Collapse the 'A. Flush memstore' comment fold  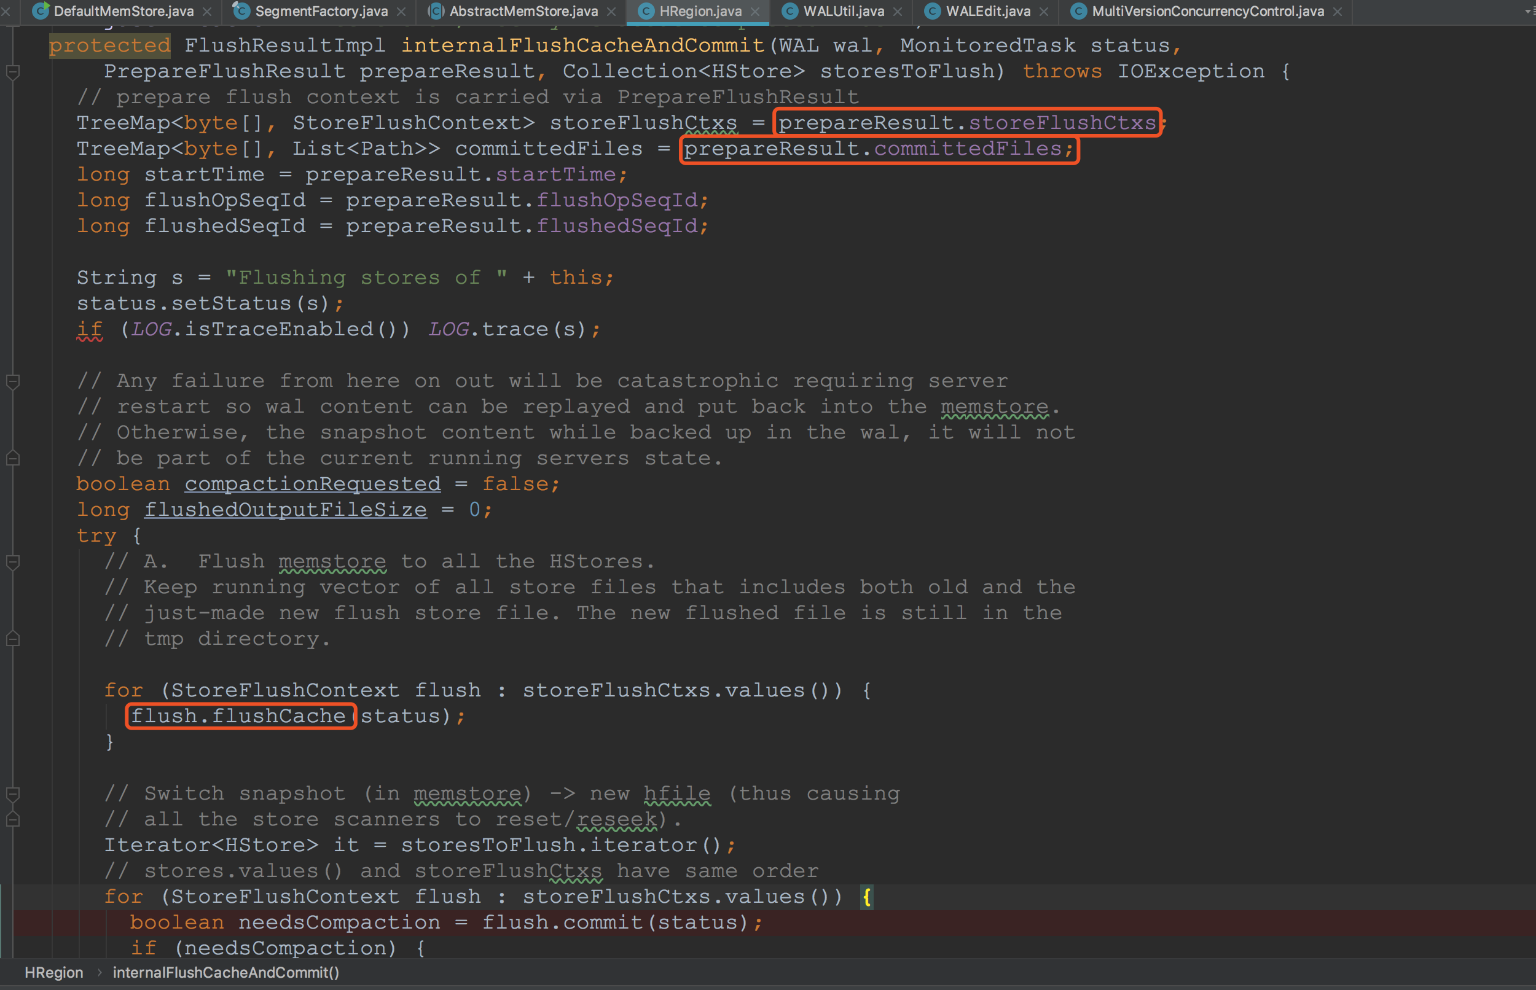12,562
